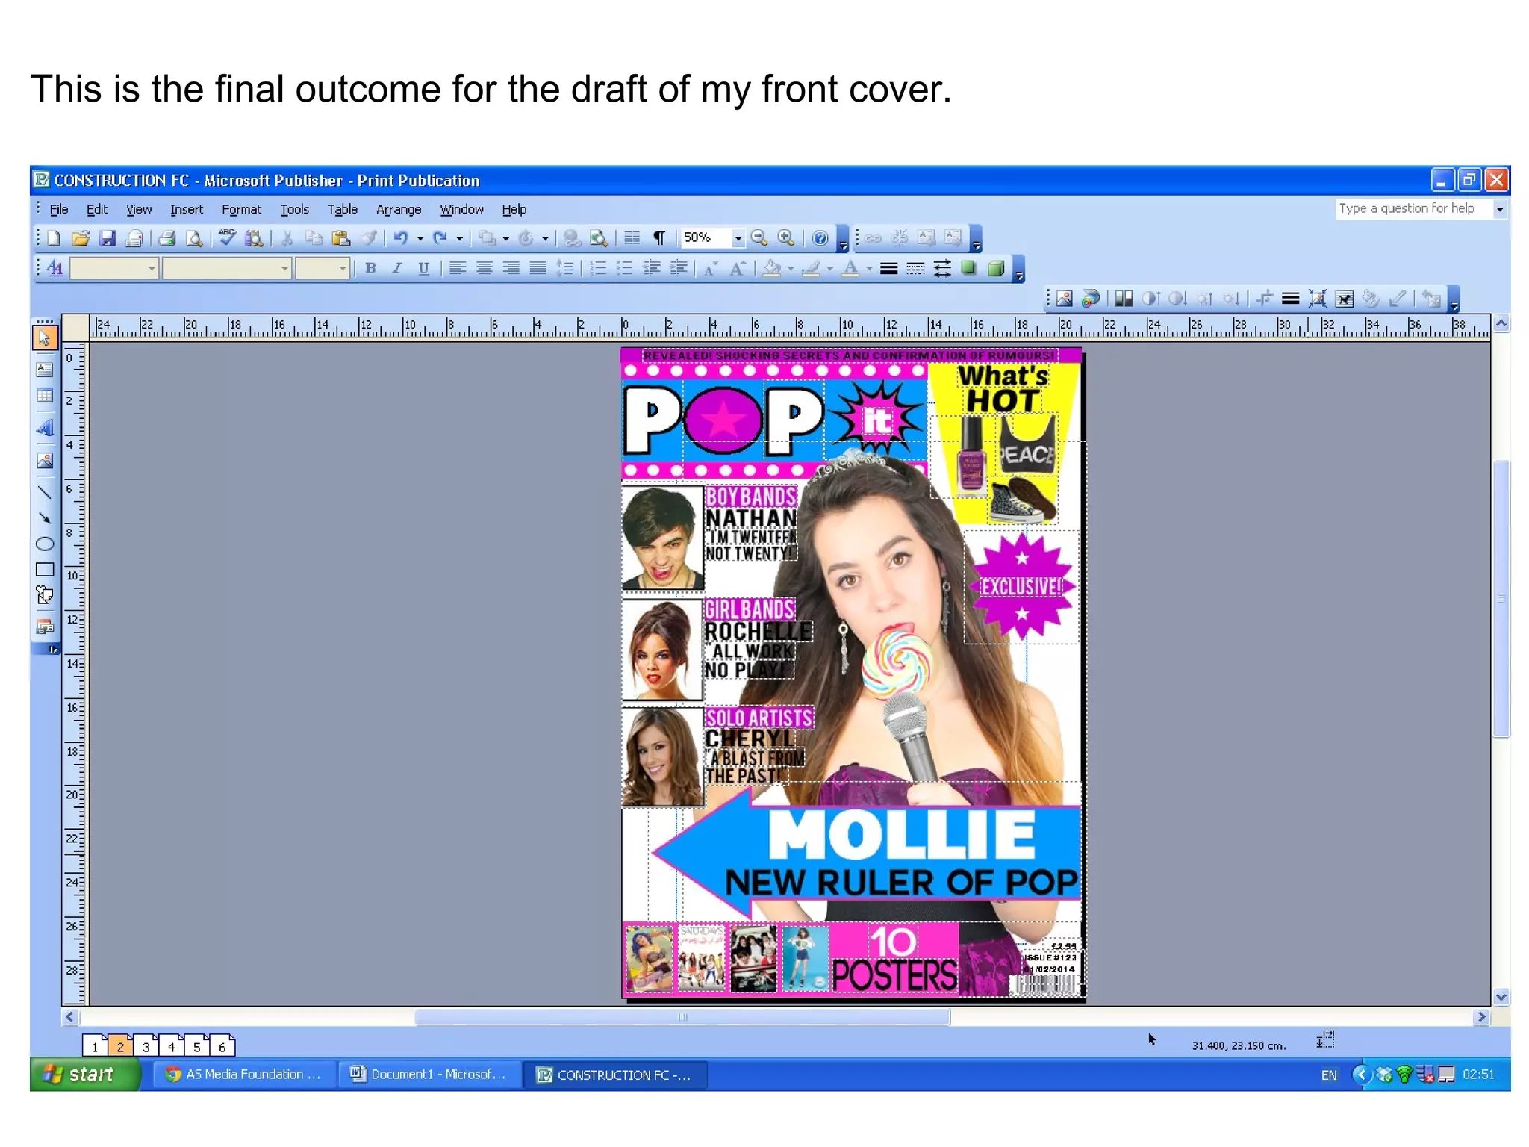Pick the Oval shape tool
The image size is (1529, 1147).
[x=45, y=544]
